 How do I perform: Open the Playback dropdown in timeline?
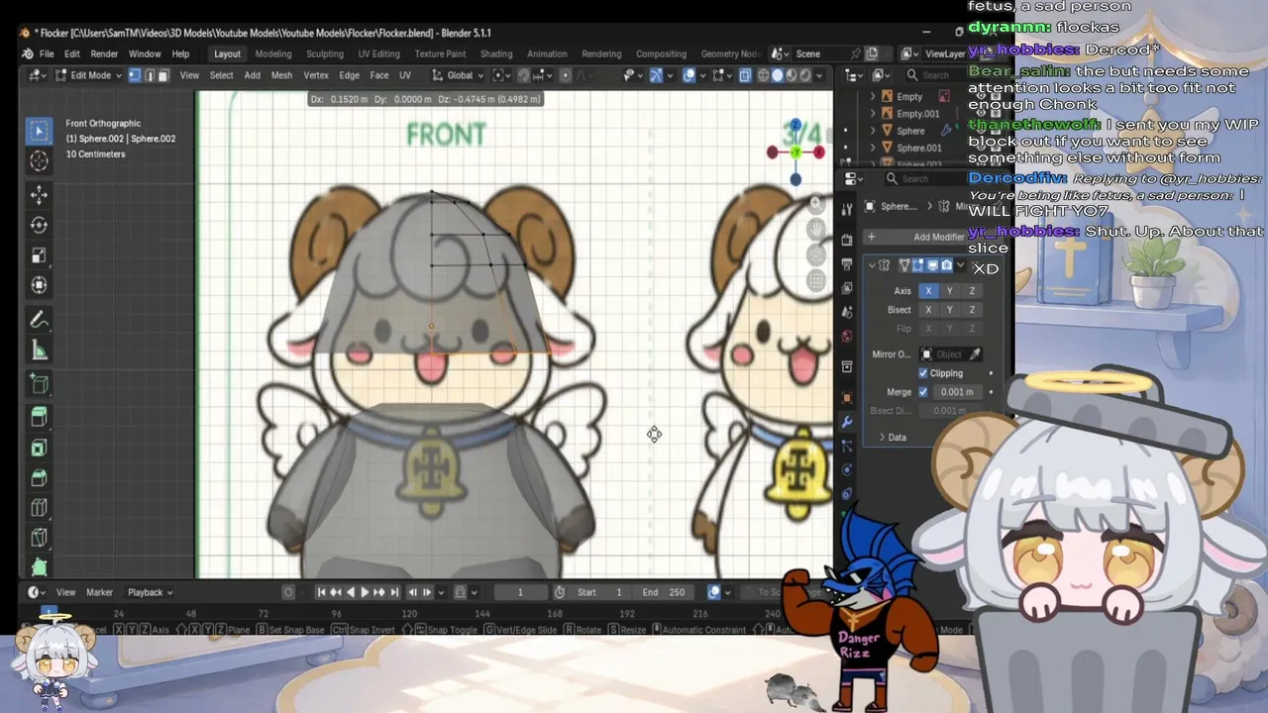[150, 592]
